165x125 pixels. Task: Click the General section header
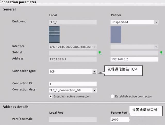point(9,9)
